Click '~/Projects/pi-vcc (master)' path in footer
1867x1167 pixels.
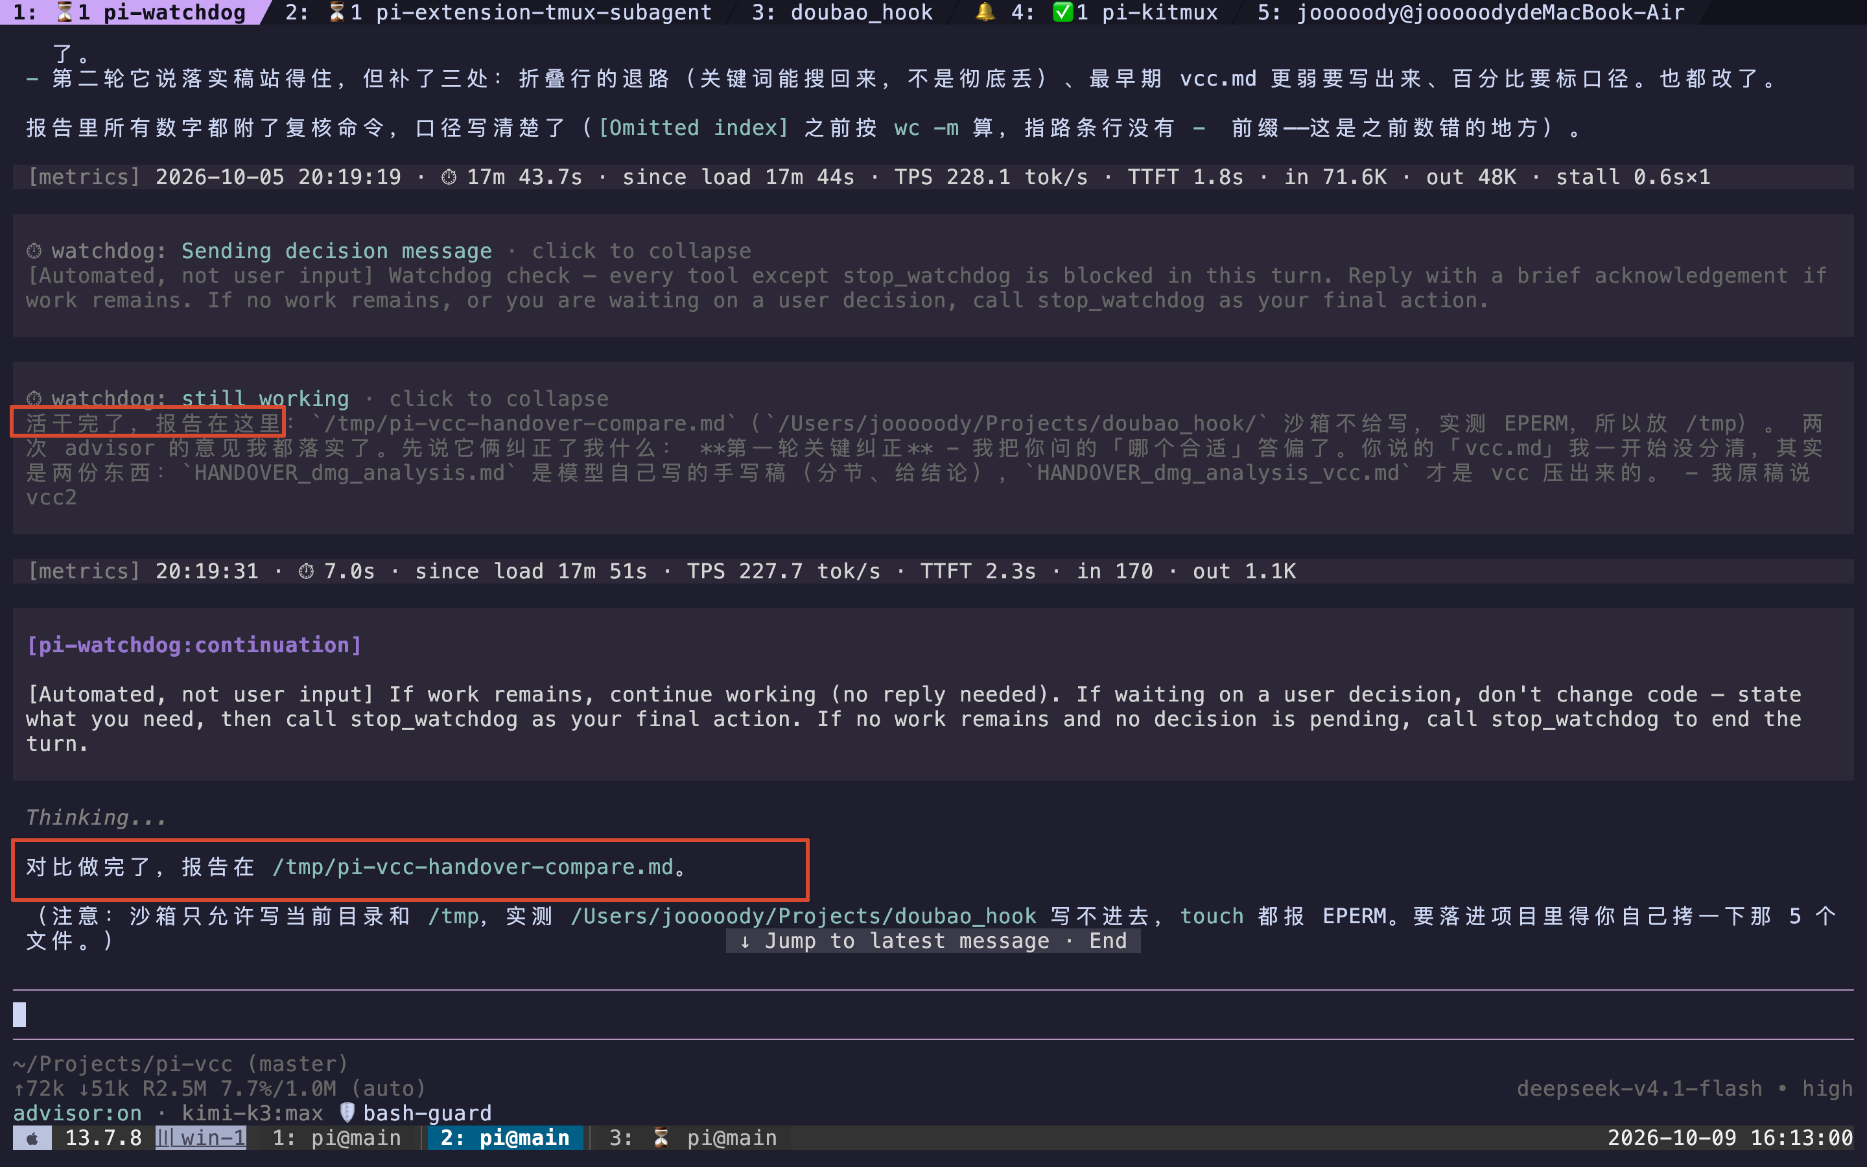coord(180,1063)
